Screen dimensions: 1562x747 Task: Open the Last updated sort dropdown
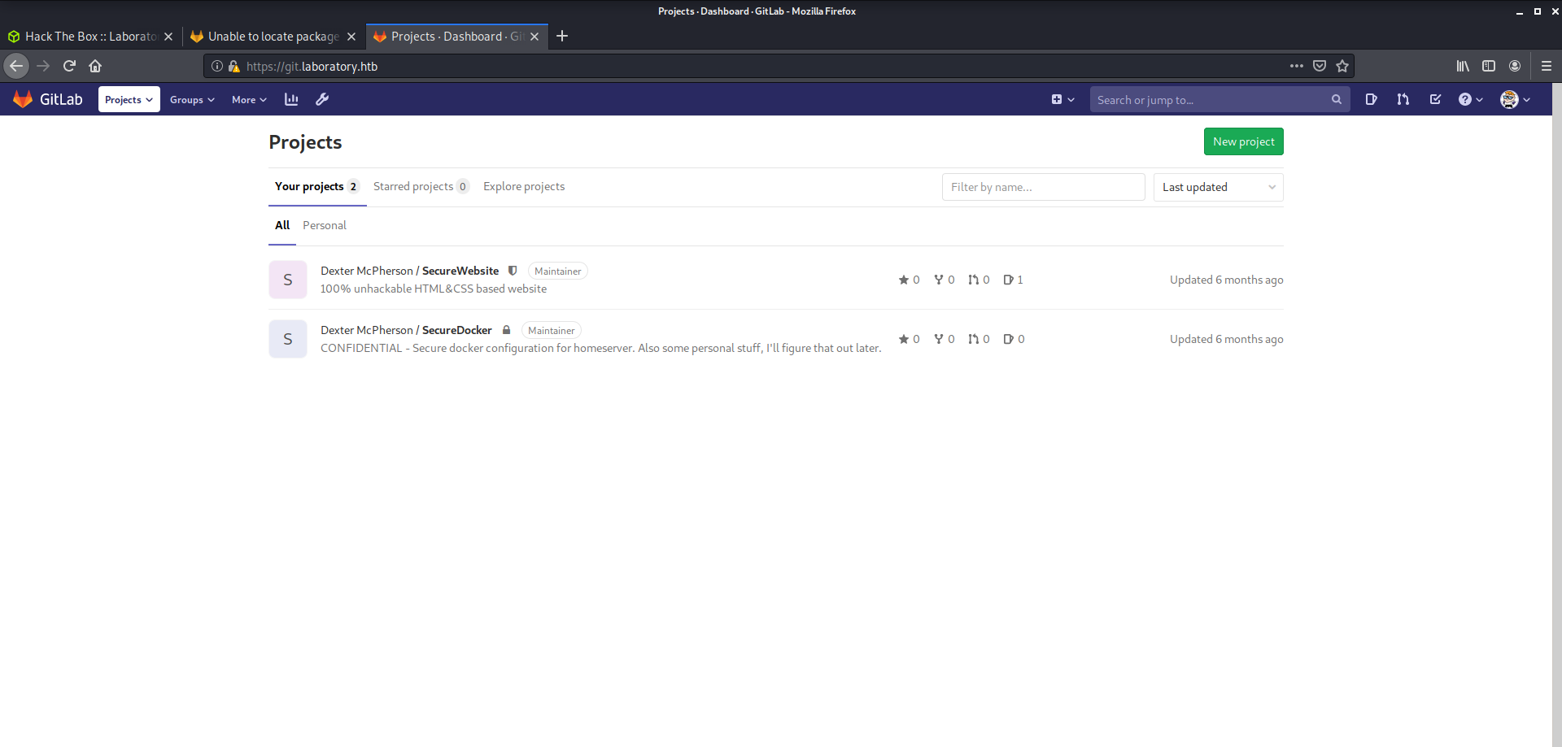pyautogui.click(x=1218, y=187)
